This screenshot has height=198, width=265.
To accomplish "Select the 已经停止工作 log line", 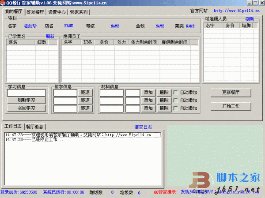I will pos(34,140).
